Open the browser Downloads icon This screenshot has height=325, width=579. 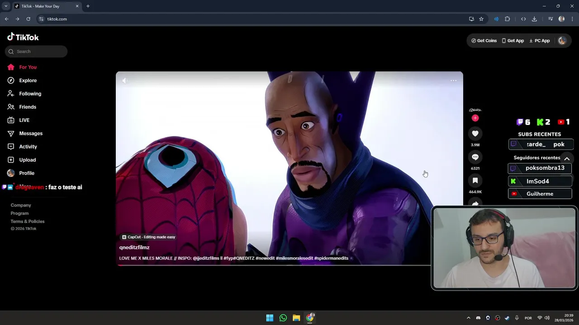(534, 19)
